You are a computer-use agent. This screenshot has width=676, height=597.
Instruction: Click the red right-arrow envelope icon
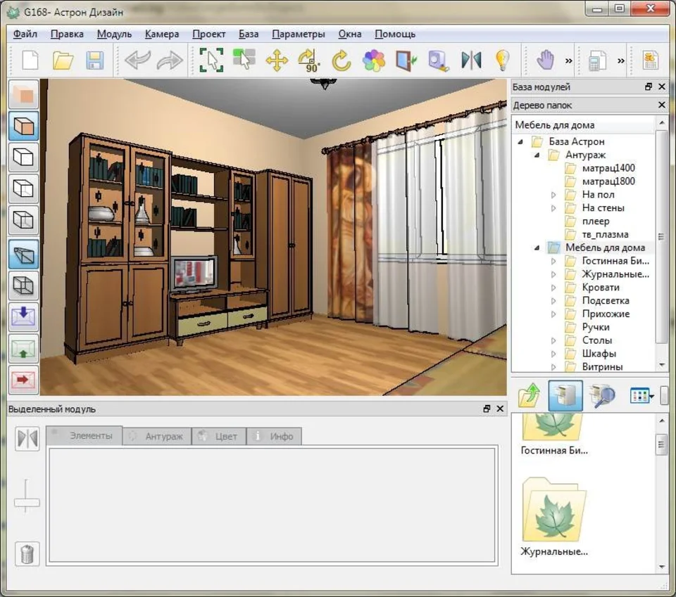coord(24,380)
